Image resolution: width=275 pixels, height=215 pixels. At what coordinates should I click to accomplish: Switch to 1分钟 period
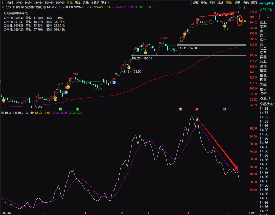click(x=19, y=3)
